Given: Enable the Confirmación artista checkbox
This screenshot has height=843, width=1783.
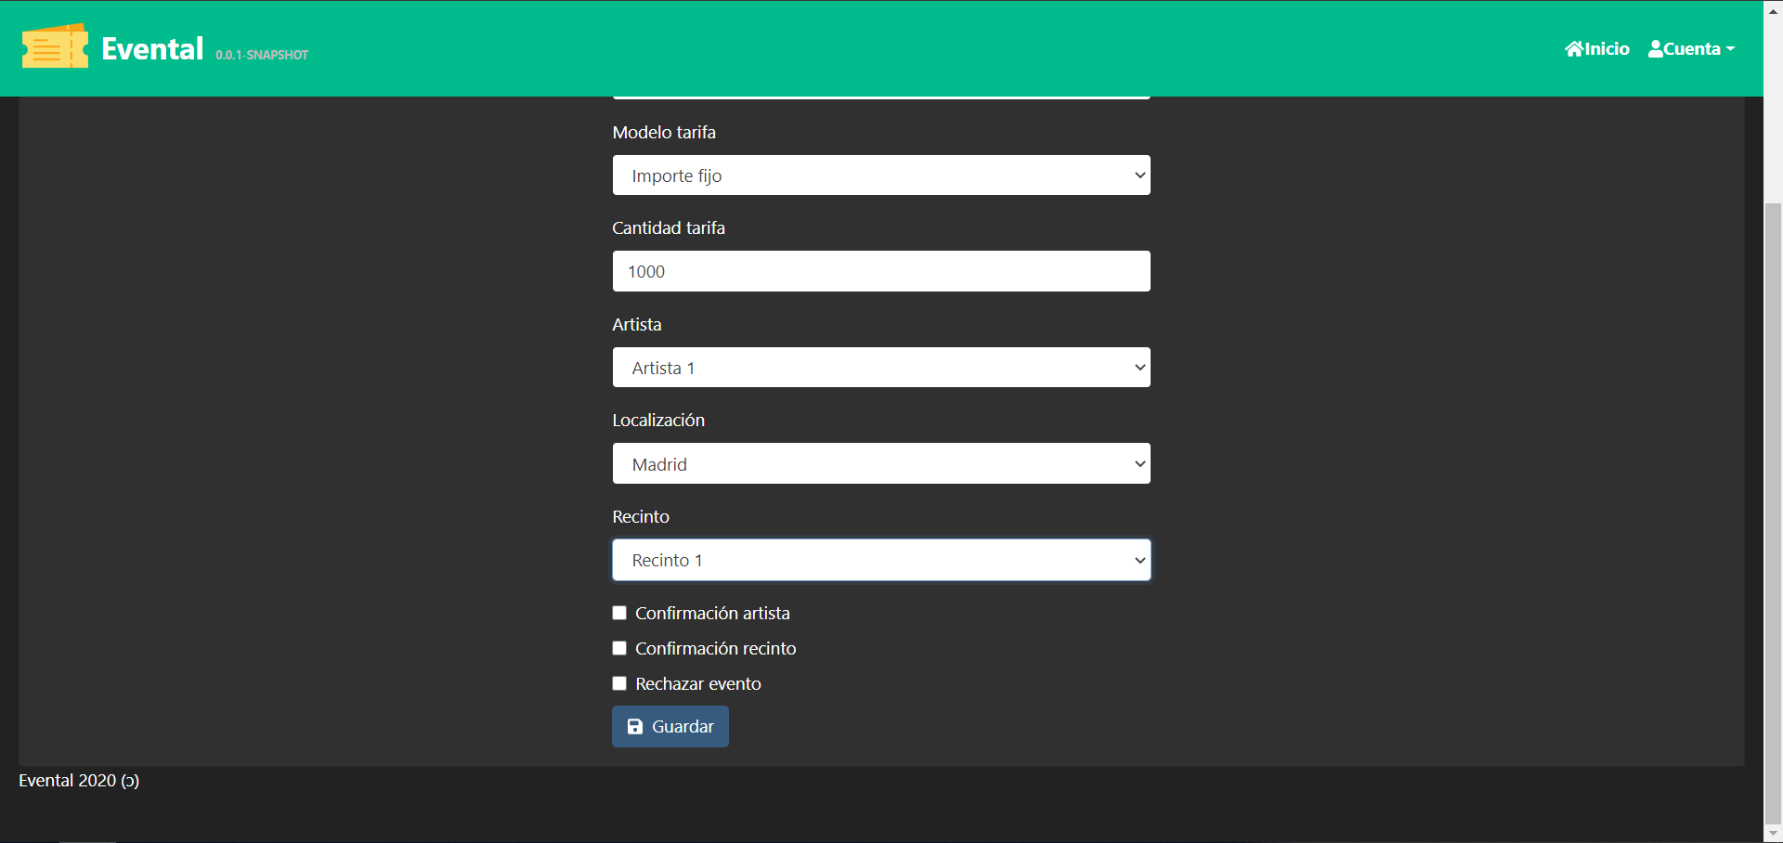Looking at the screenshot, I should (x=619, y=613).
